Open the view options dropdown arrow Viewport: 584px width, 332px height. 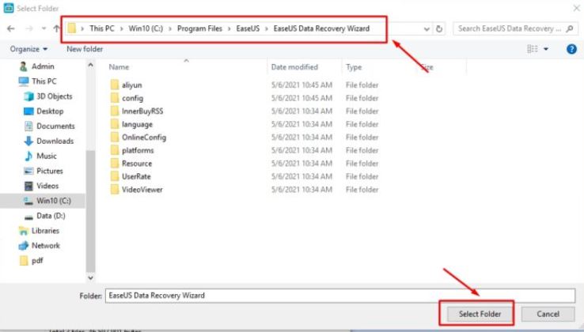tap(546, 49)
